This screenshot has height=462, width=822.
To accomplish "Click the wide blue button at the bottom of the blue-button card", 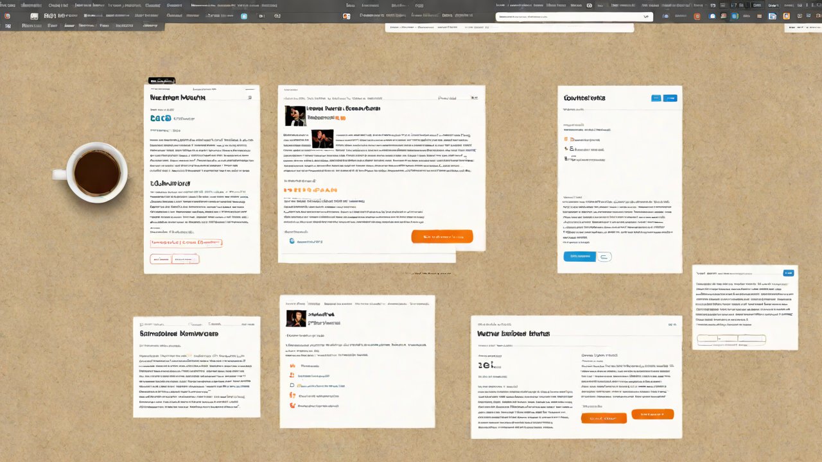I will 579,257.
